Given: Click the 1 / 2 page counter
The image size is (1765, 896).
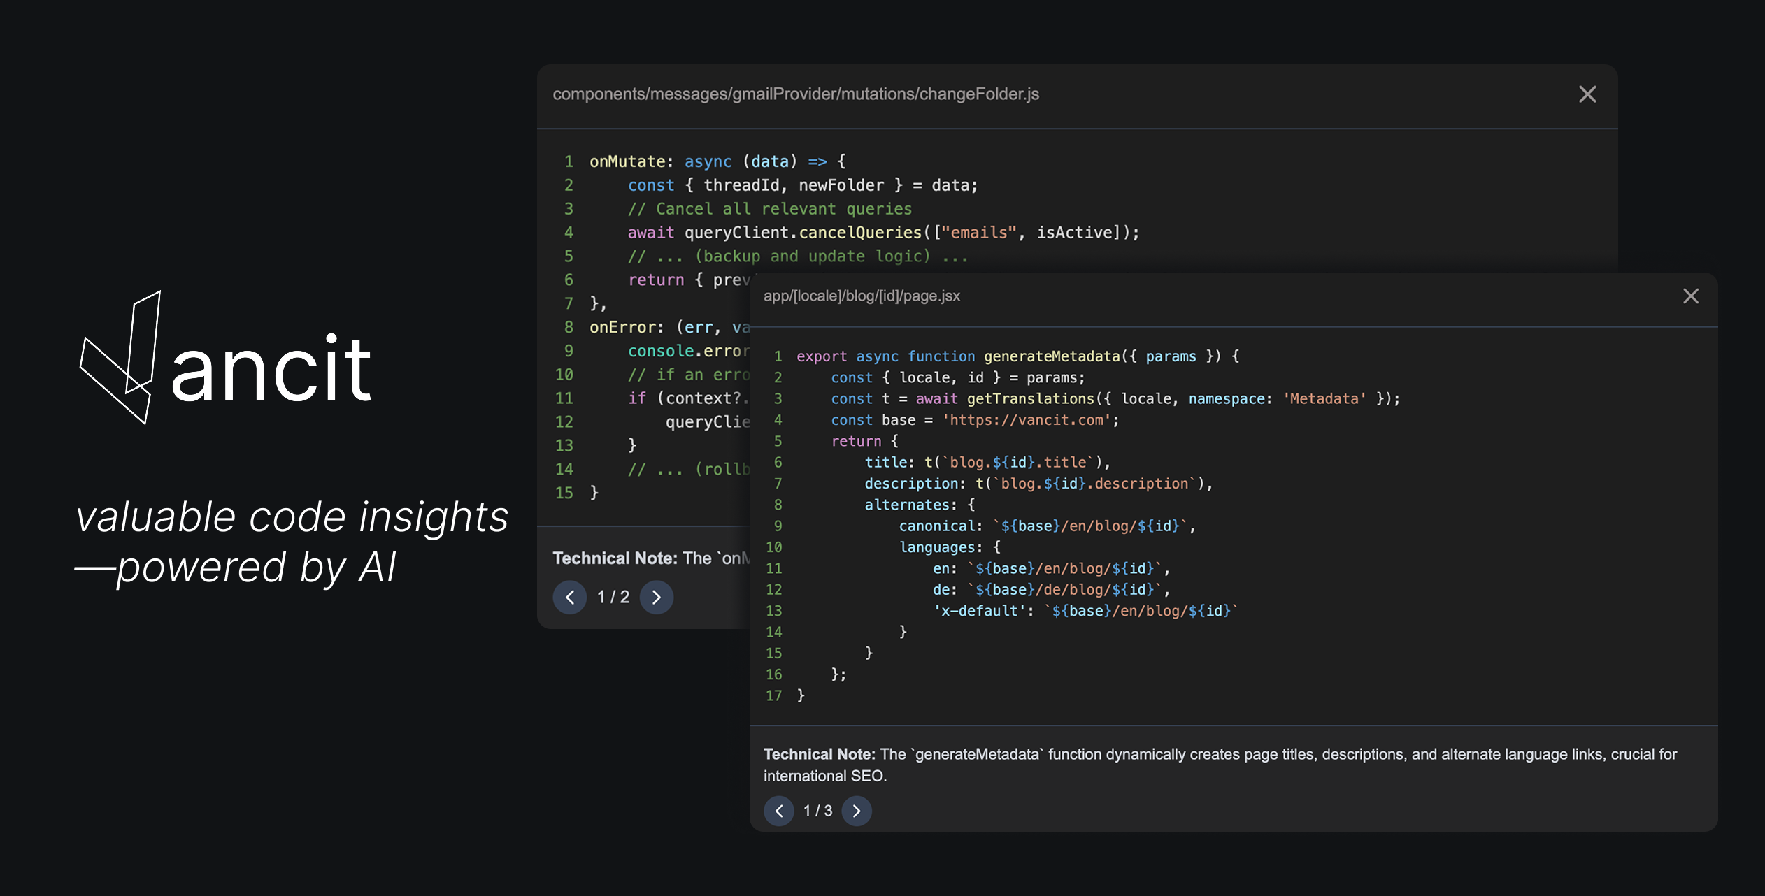Looking at the screenshot, I should pyautogui.click(x=613, y=597).
